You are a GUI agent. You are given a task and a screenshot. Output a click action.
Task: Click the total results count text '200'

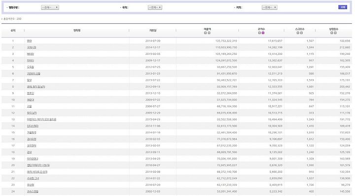point(19,19)
